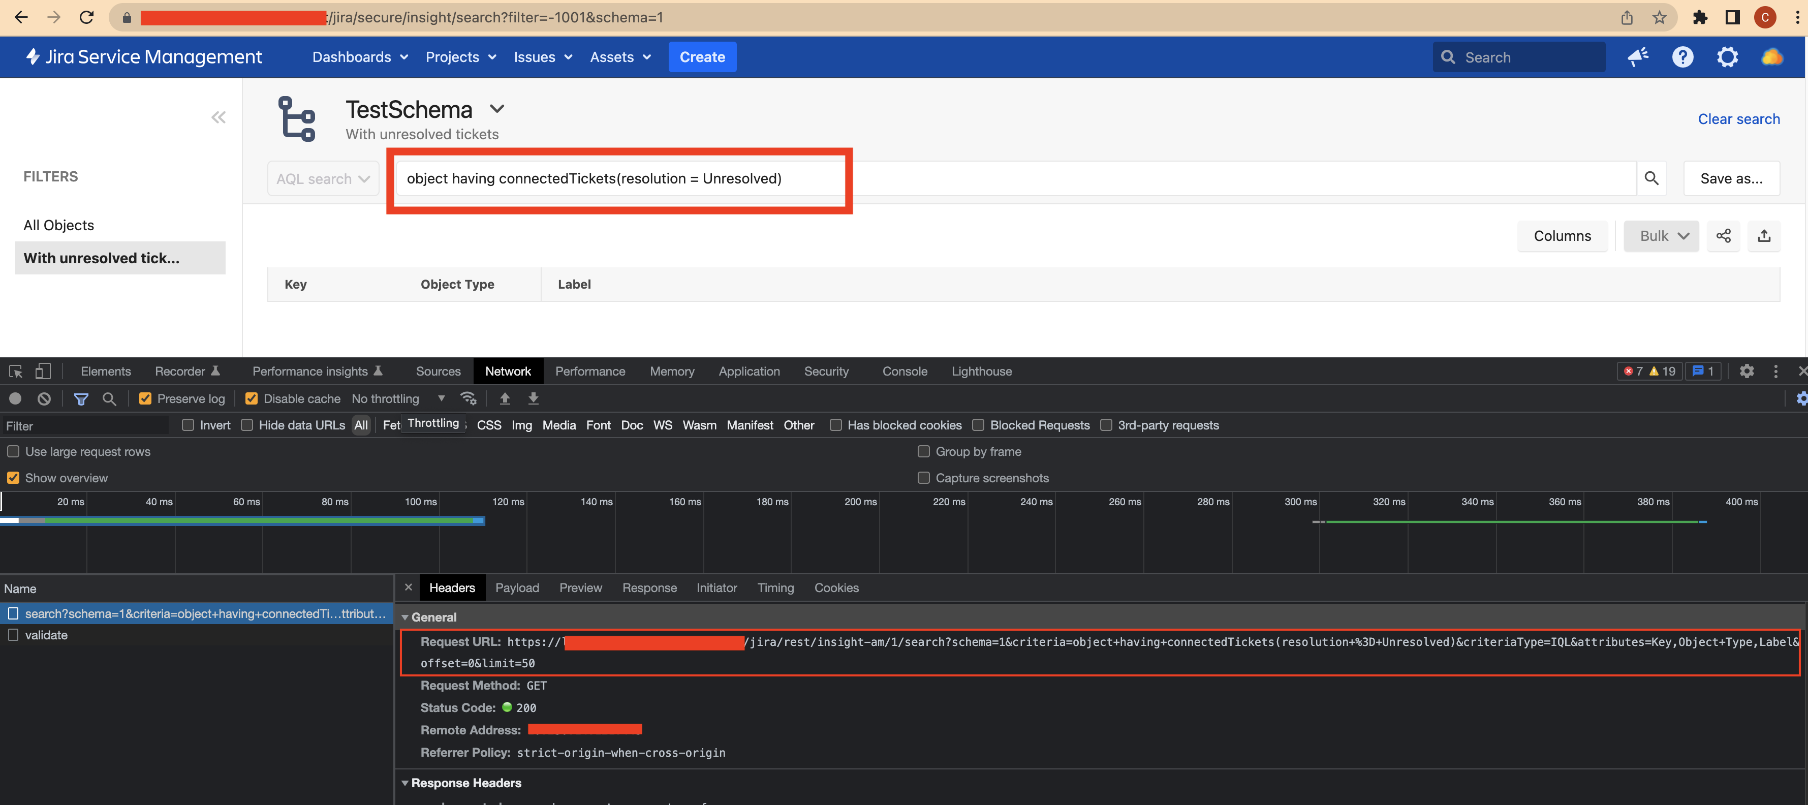Click the network Filter text field
The width and height of the screenshot is (1808, 805).
[85, 425]
